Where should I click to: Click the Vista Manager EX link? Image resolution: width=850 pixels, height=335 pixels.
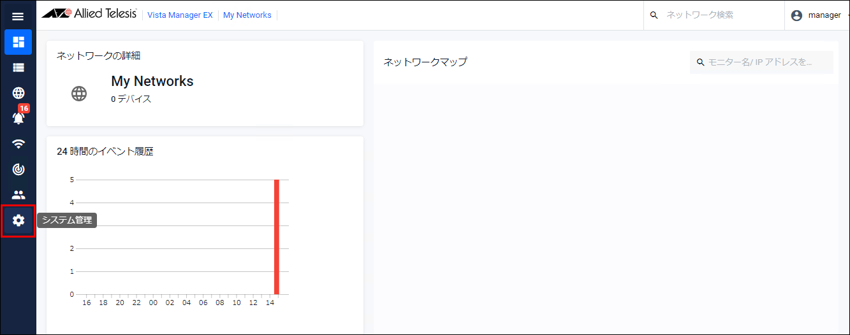tap(180, 15)
